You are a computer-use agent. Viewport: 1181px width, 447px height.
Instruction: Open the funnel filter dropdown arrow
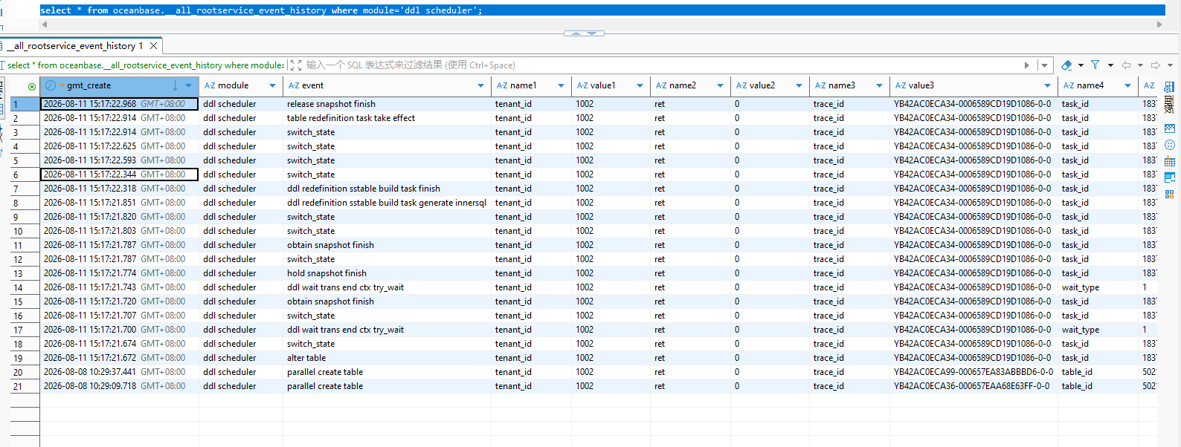coord(1110,65)
